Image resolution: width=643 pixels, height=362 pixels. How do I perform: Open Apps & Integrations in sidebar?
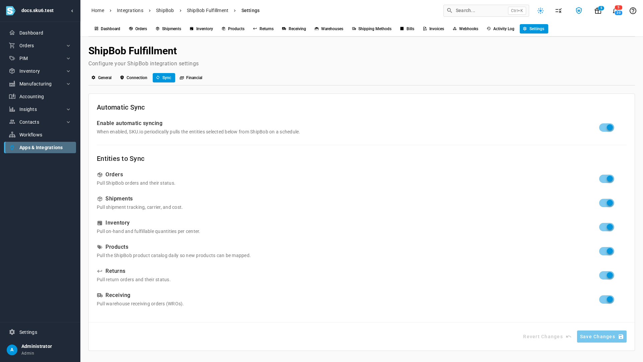point(40,147)
